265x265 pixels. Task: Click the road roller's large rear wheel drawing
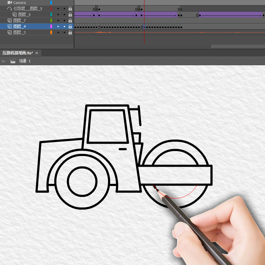coord(82,182)
